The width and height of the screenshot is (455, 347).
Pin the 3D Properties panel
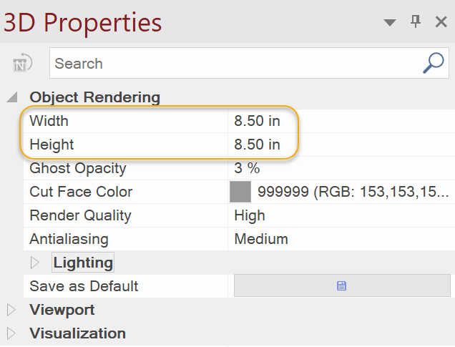tap(416, 22)
